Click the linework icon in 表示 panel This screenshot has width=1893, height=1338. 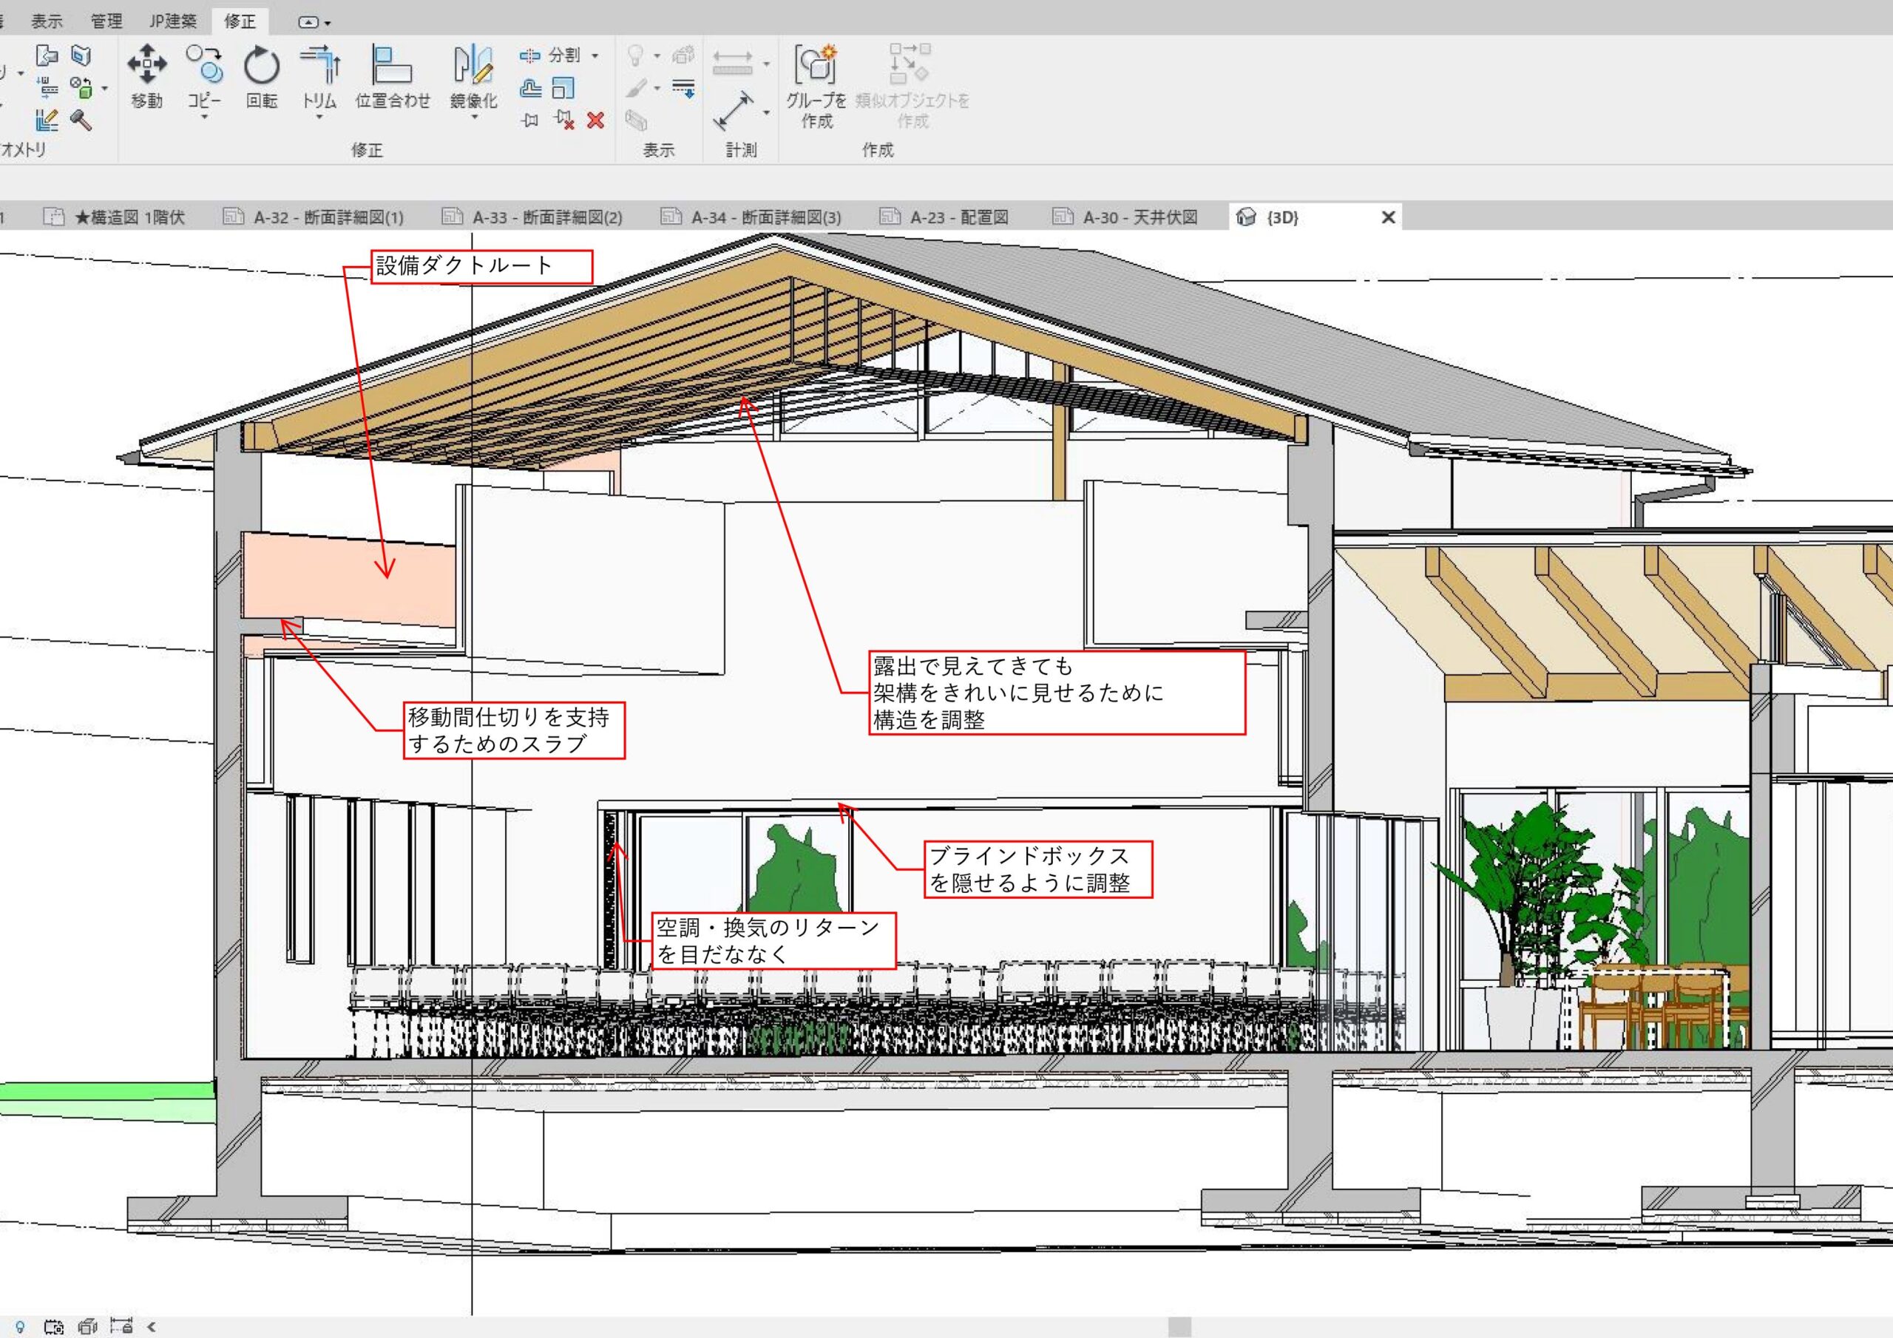[683, 87]
